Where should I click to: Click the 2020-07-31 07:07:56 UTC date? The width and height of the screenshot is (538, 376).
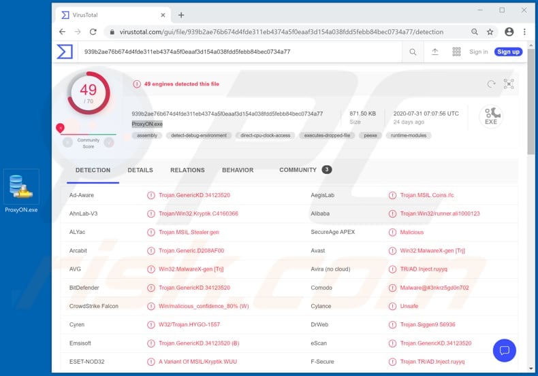point(426,114)
